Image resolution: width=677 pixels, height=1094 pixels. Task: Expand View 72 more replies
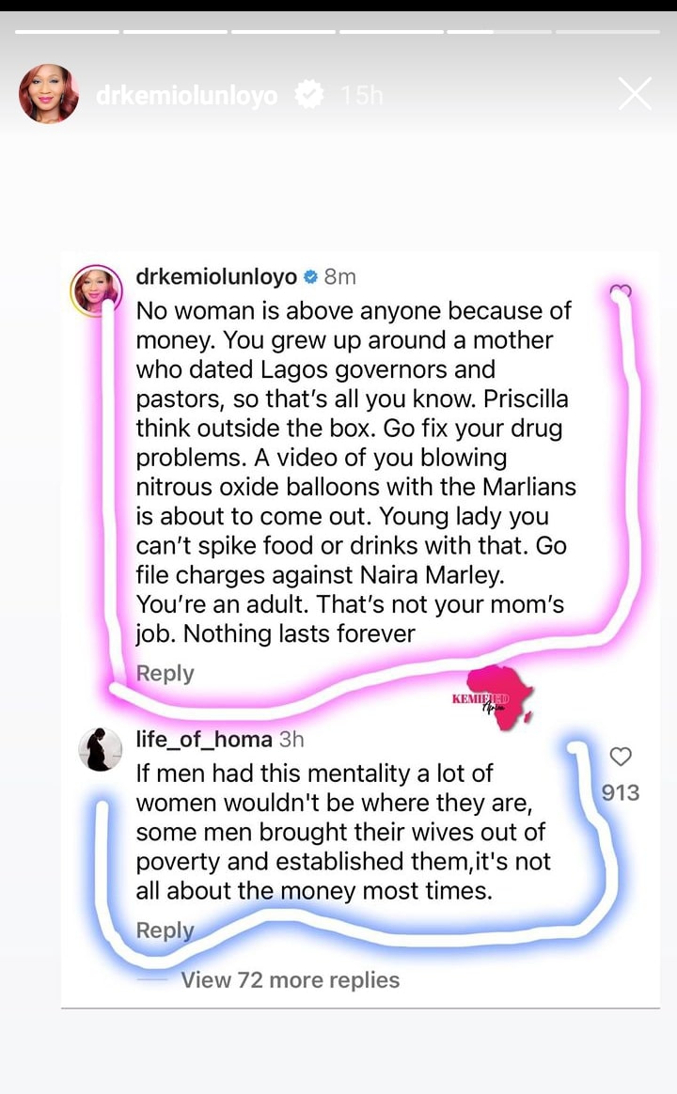(290, 979)
